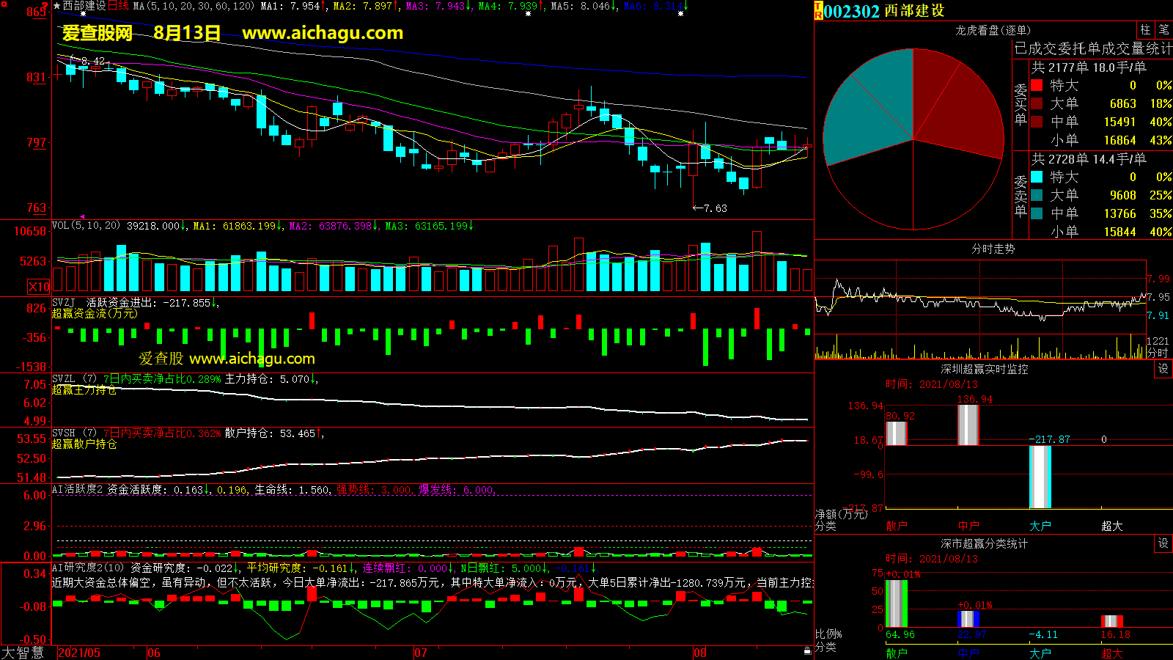
Task: Open settings 设 for 深圳超赢实时监控
Action: pyautogui.click(x=1163, y=369)
